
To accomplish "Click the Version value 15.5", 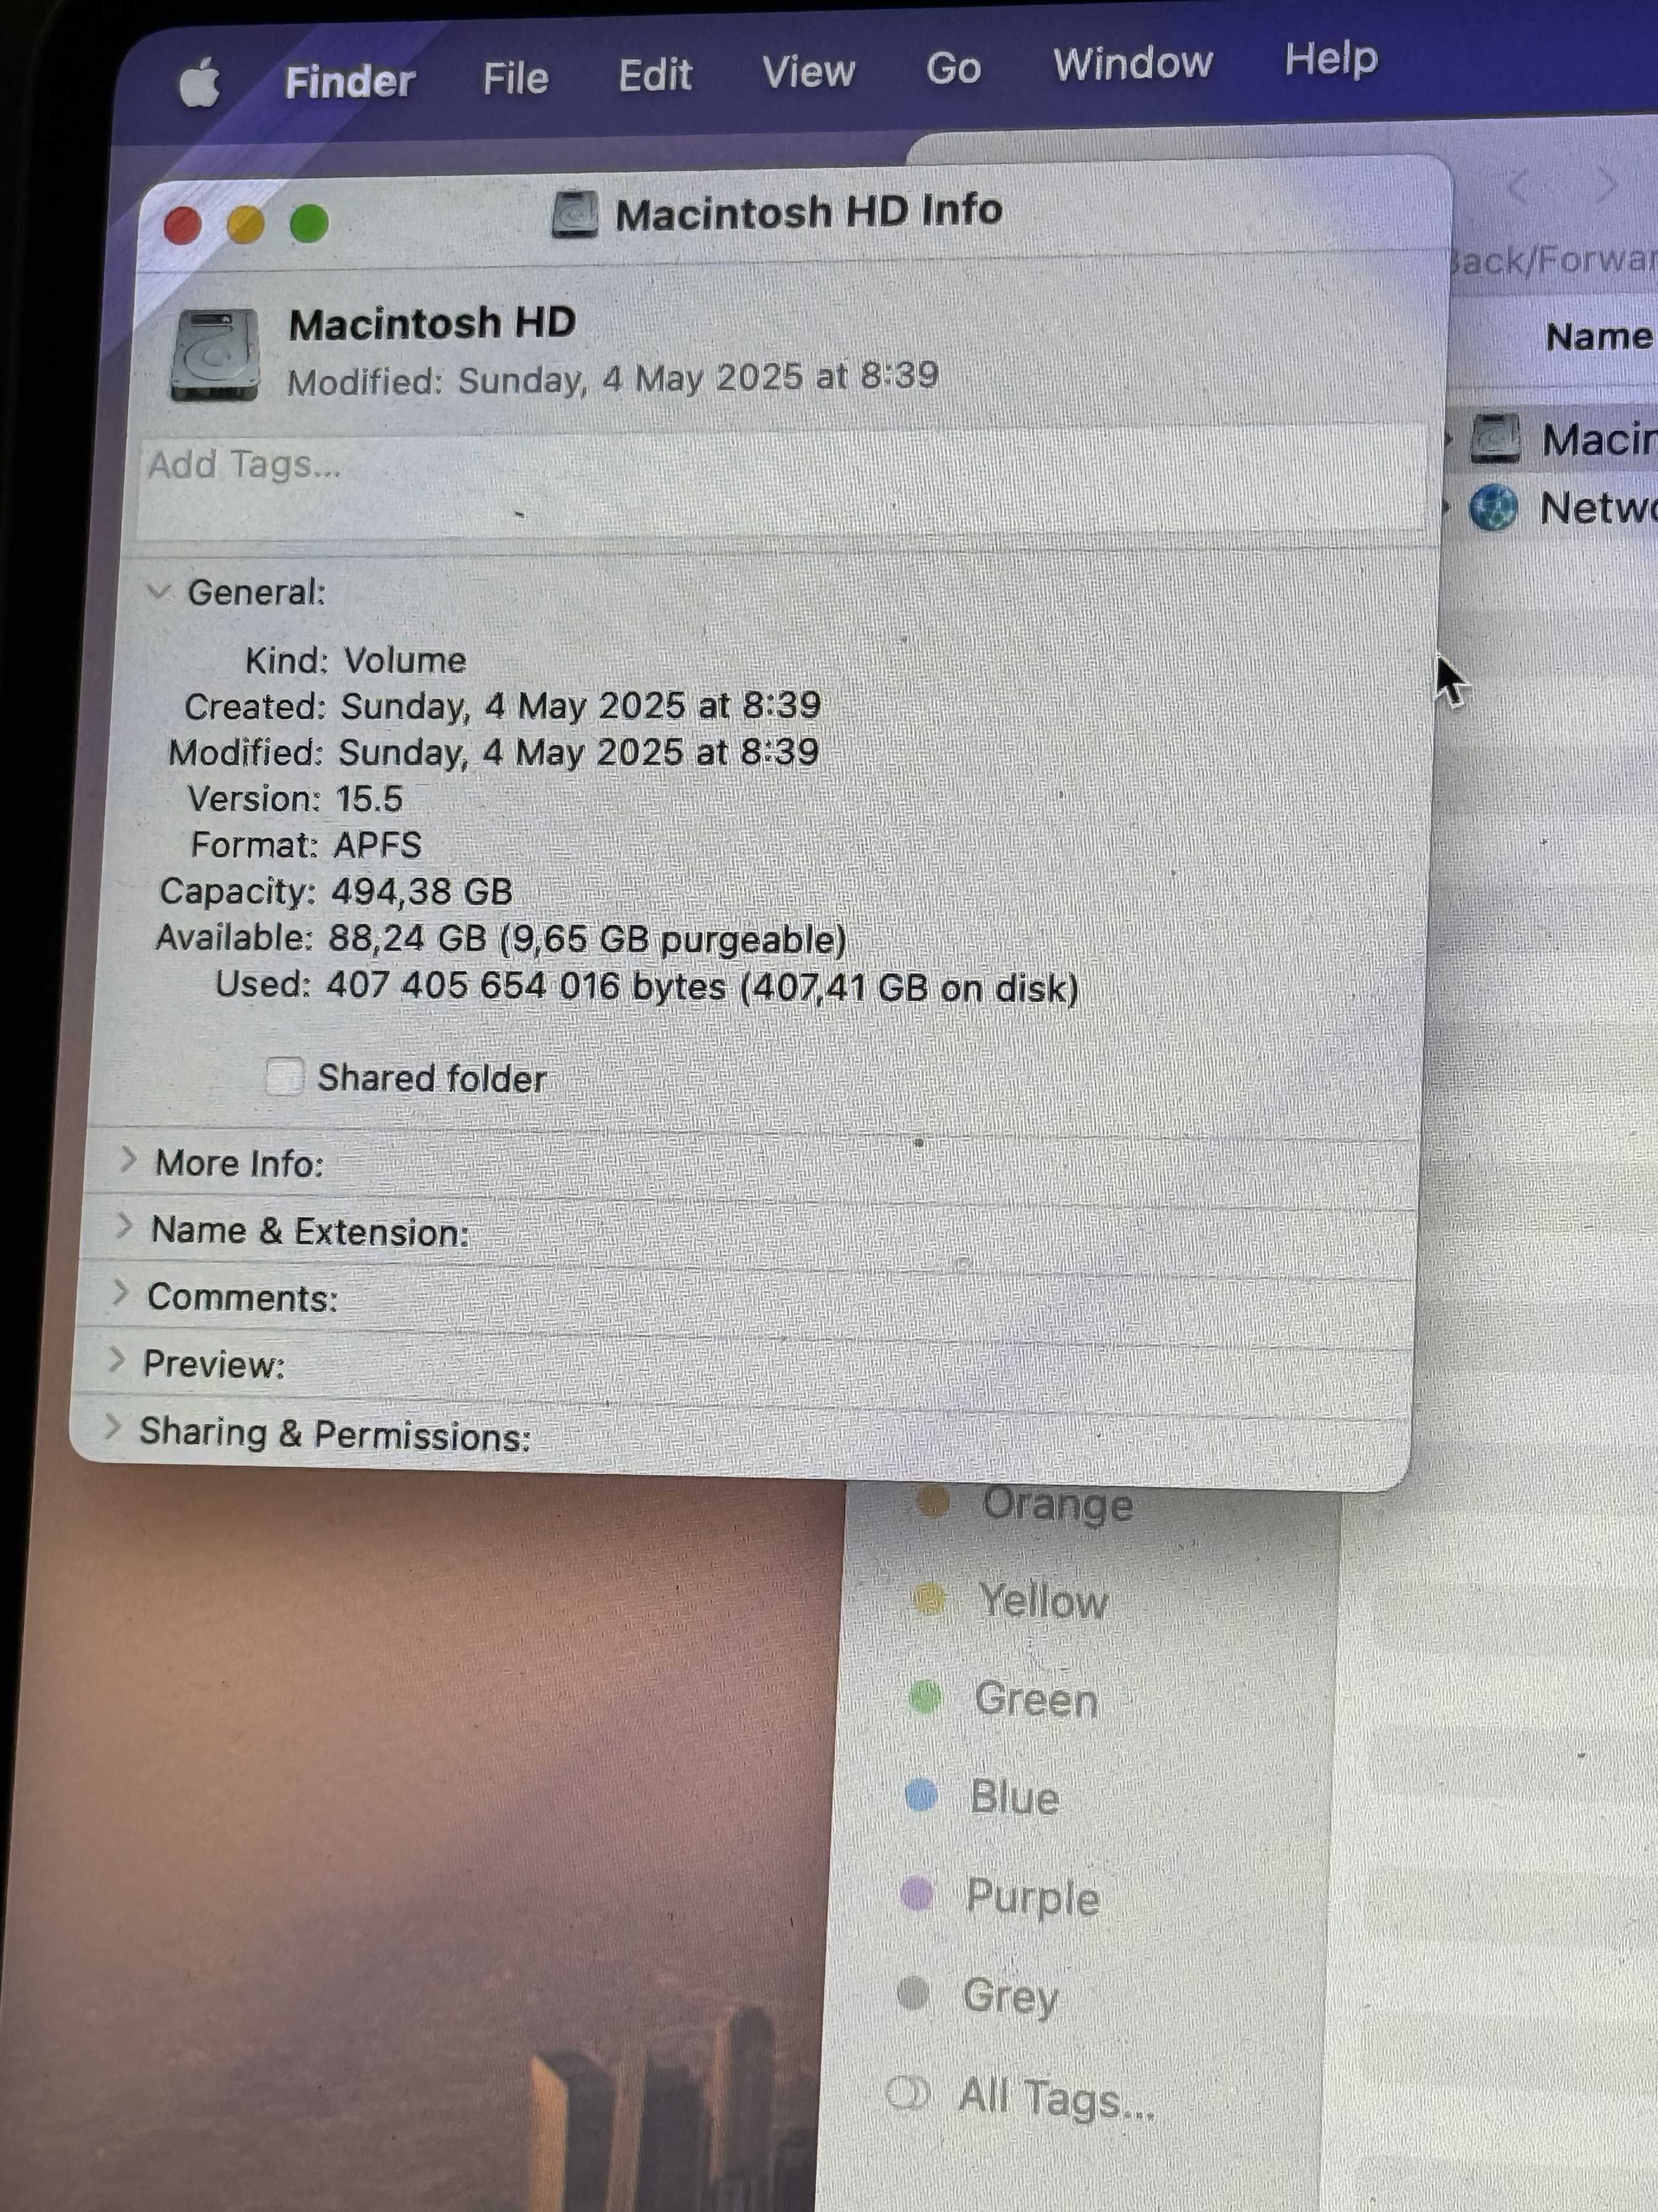I will pos(369,799).
